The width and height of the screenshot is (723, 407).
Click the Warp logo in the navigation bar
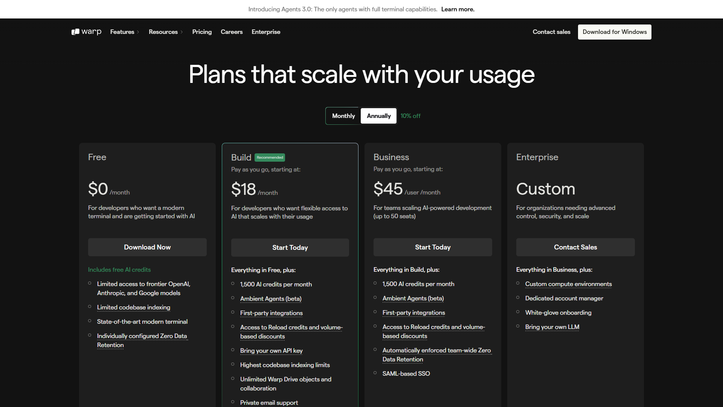coord(86,32)
